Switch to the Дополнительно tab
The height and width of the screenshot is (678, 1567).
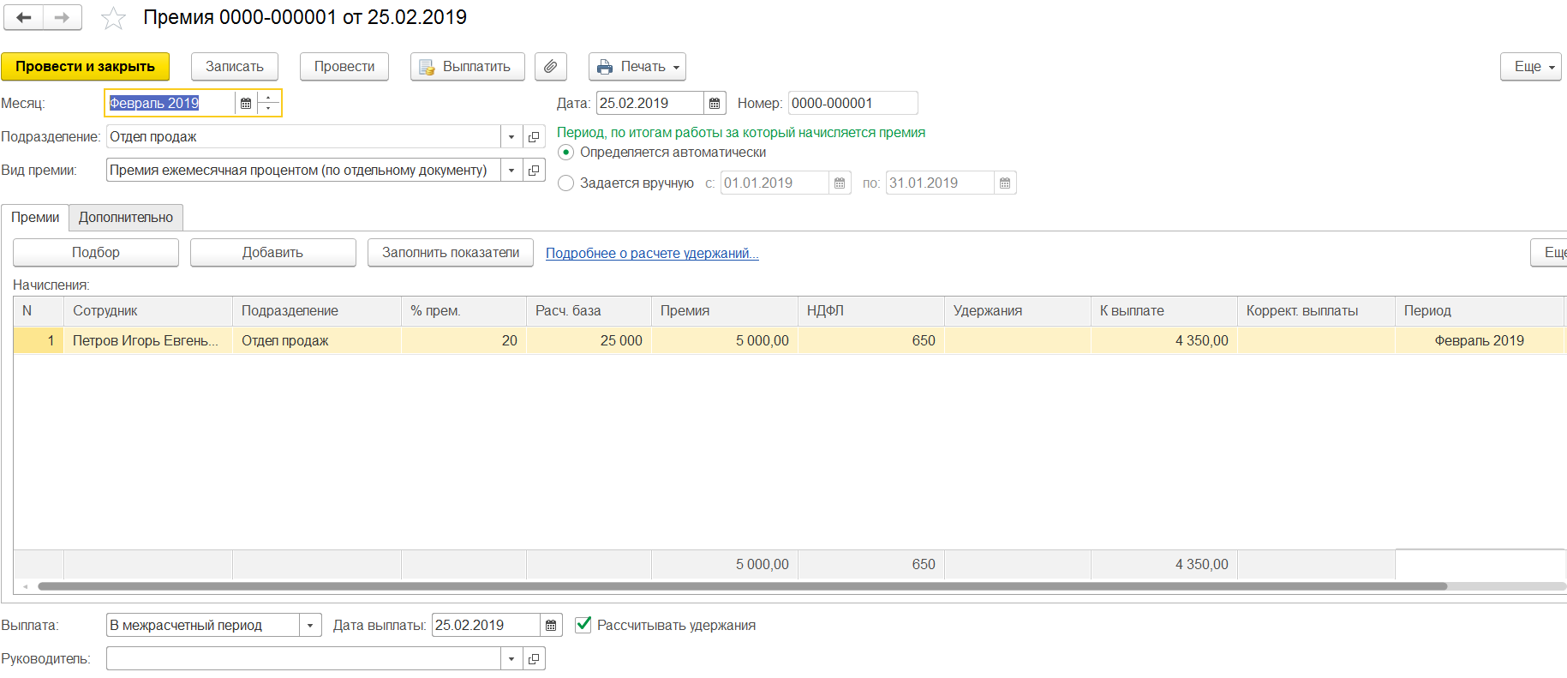pyautogui.click(x=126, y=218)
